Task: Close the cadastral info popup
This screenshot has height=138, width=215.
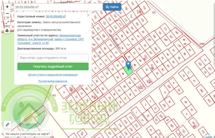Action: [x=88, y=15]
